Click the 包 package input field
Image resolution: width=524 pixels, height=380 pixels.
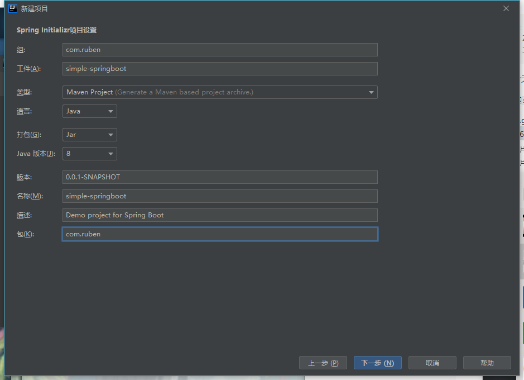220,234
